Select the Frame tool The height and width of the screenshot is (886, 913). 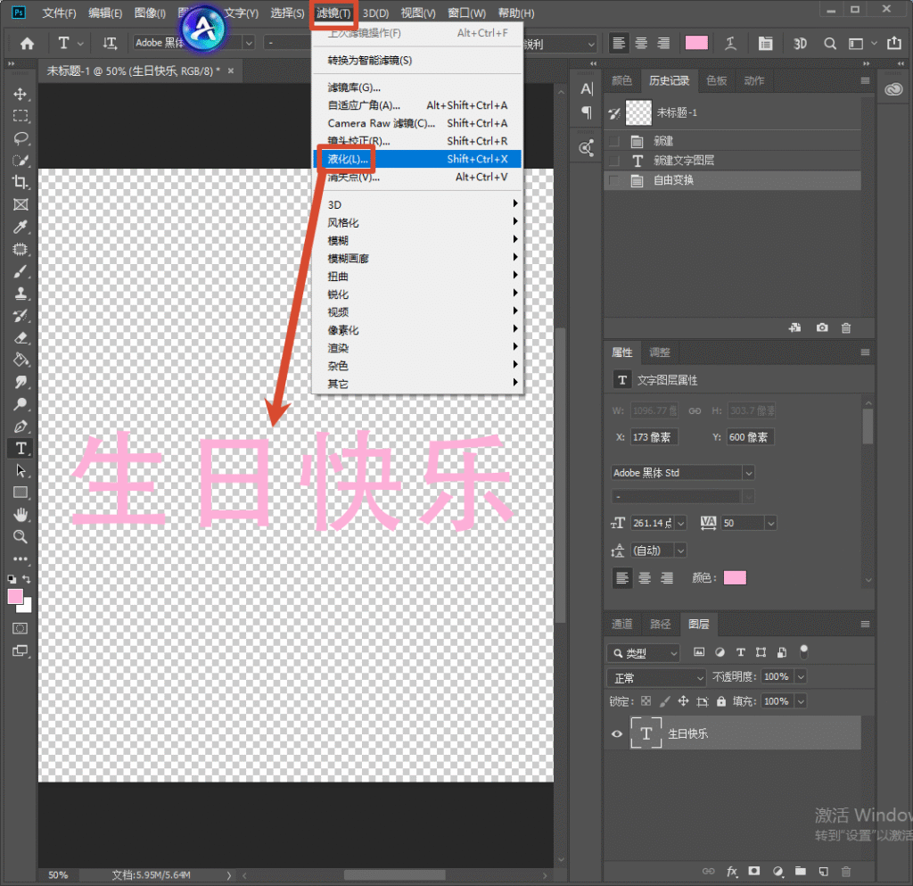[21, 204]
